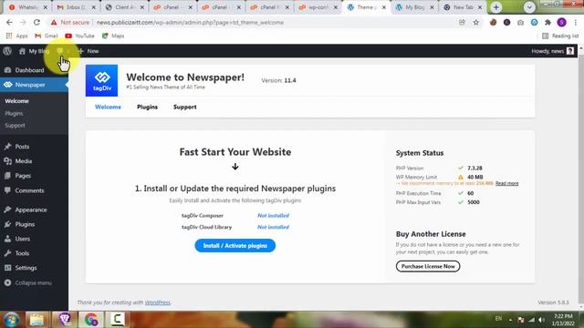Click tagDiv Composer Not installed status
The width and height of the screenshot is (584, 328).
click(x=273, y=215)
